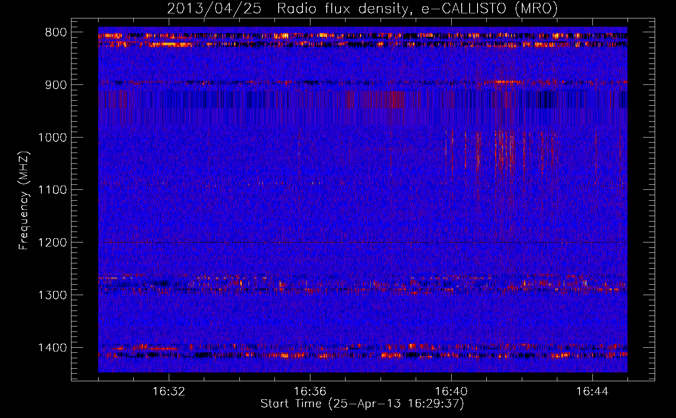Screen dimensions: 676x418
Task: Select the 1300 frequency tick label
Action: [53, 295]
